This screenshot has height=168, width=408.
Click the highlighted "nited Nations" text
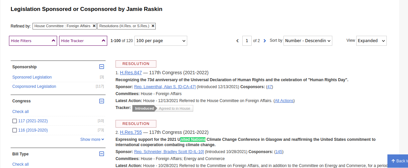pos(193,140)
